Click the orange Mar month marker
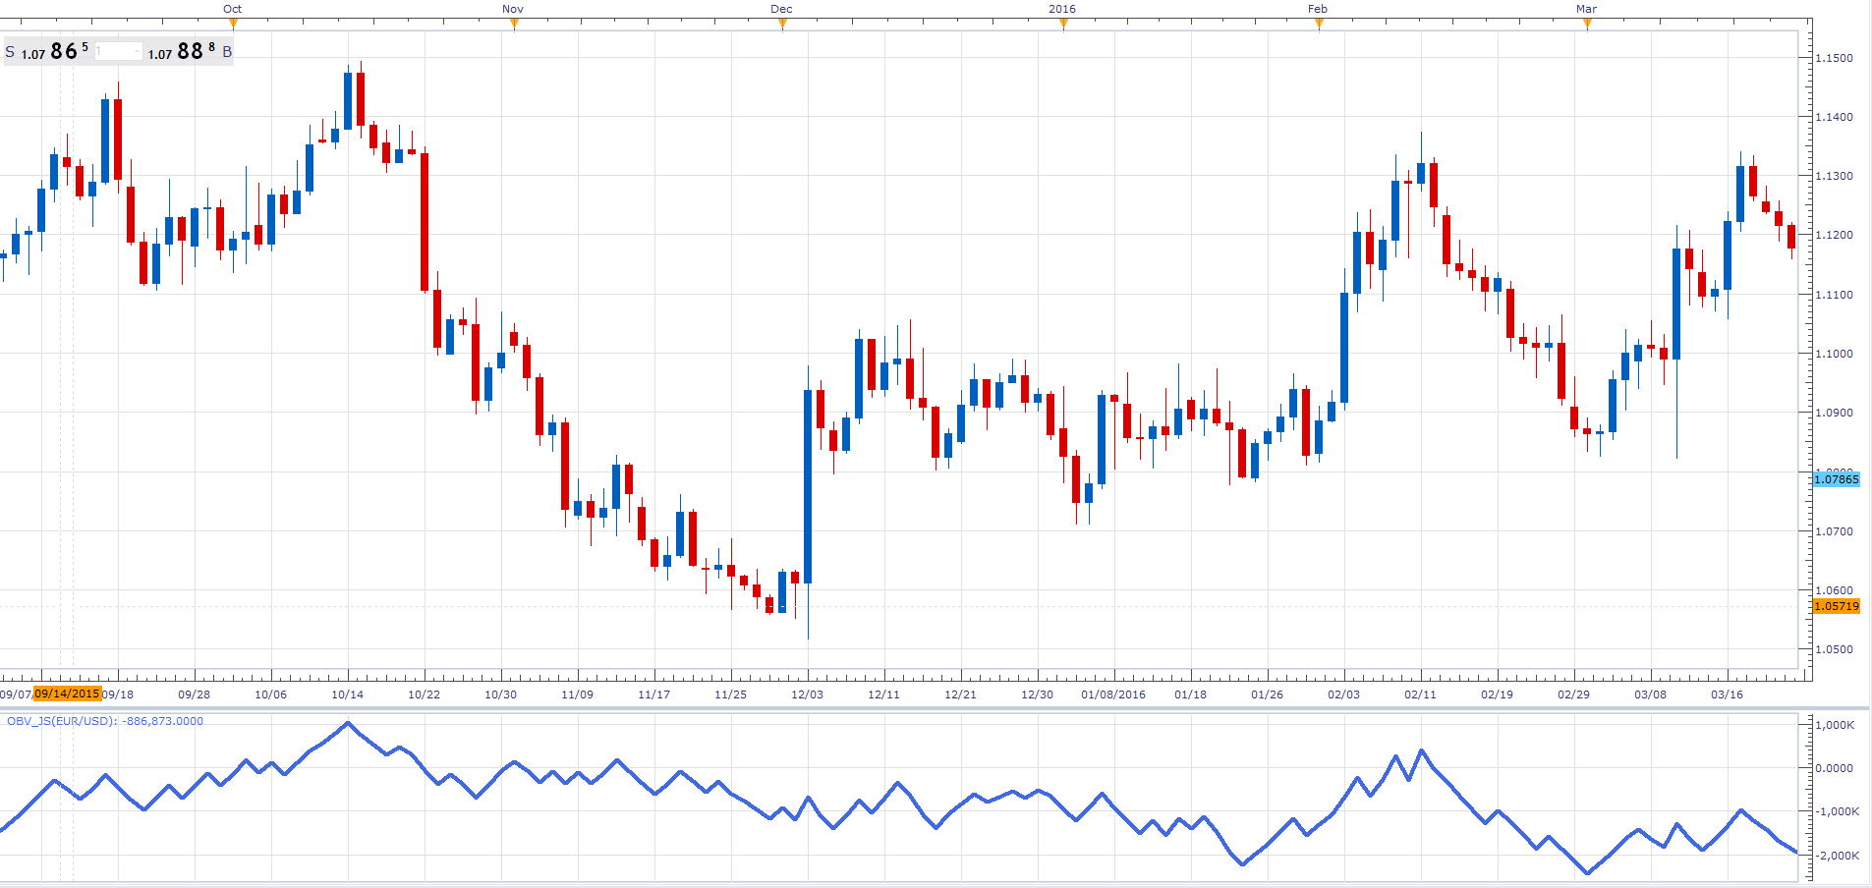This screenshot has width=1872, height=888. [x=1587, y=25]
